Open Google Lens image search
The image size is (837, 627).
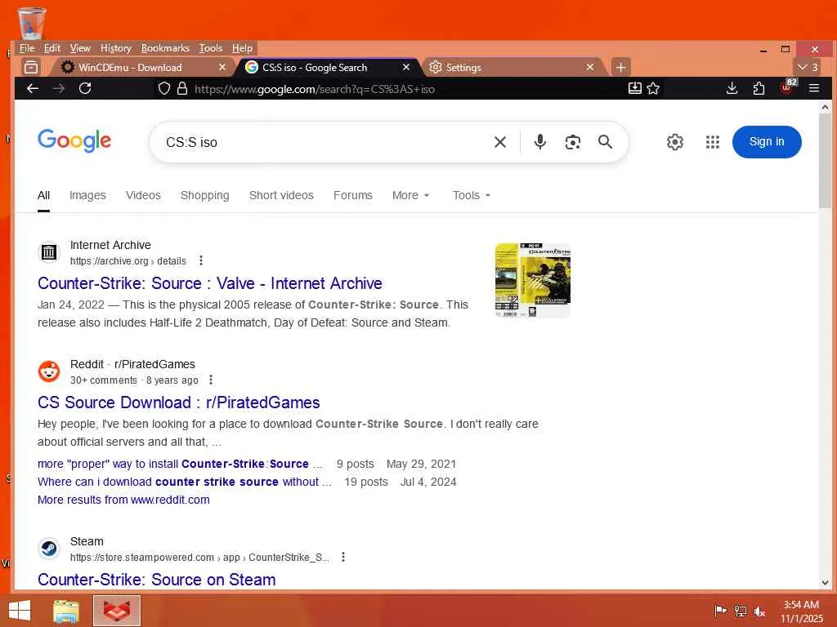(573, 142)
